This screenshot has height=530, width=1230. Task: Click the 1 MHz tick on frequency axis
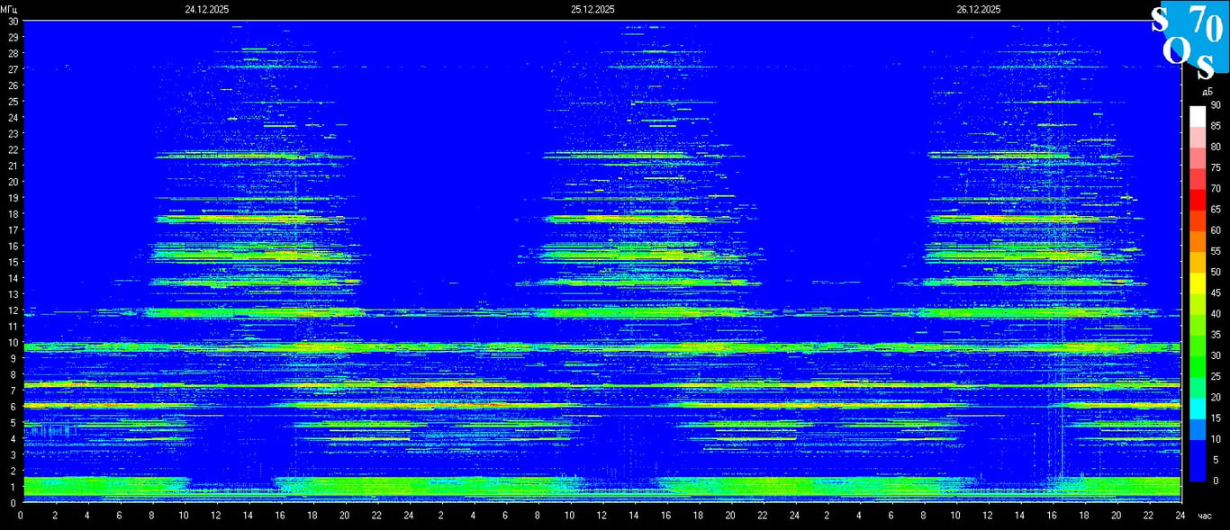click(14, 487)
